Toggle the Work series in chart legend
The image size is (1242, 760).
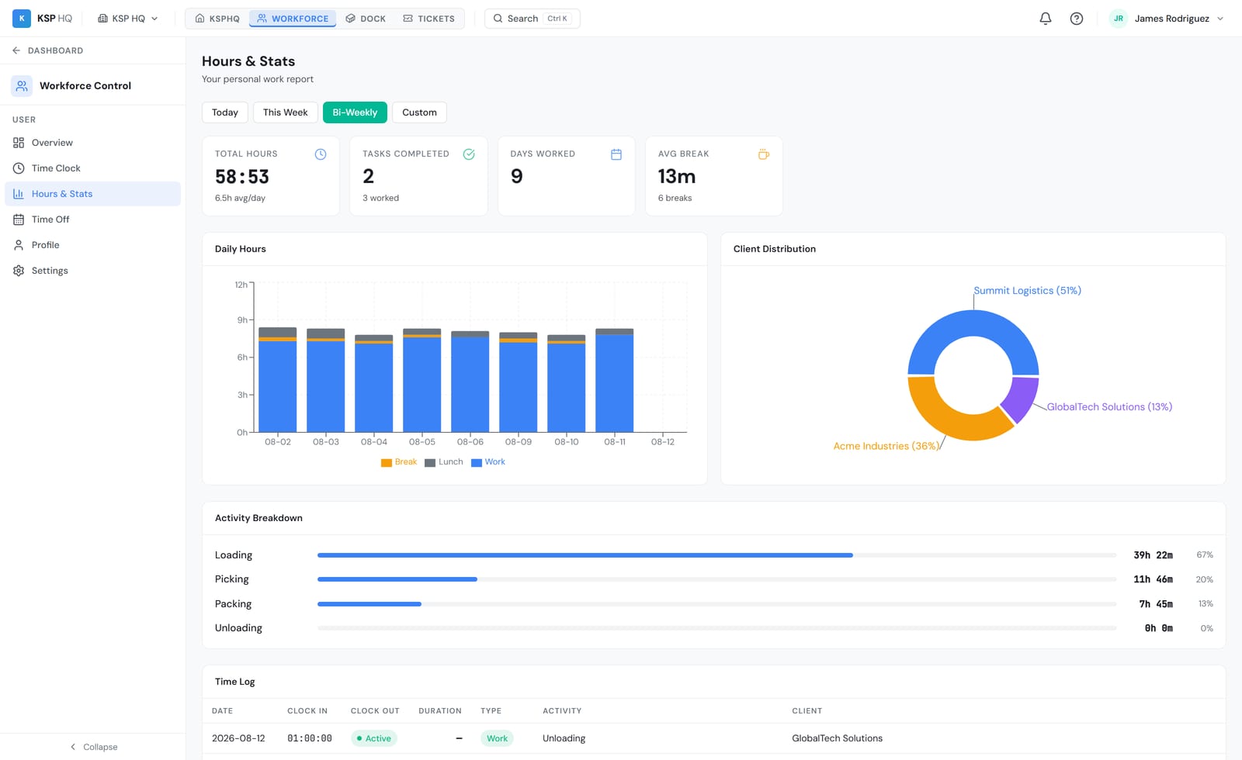coord(488,462)
